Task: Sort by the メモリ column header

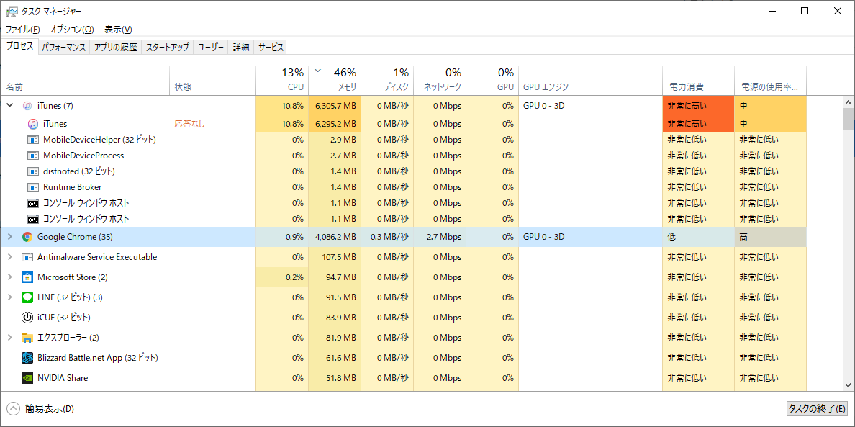Action: [x=335, y=79]
